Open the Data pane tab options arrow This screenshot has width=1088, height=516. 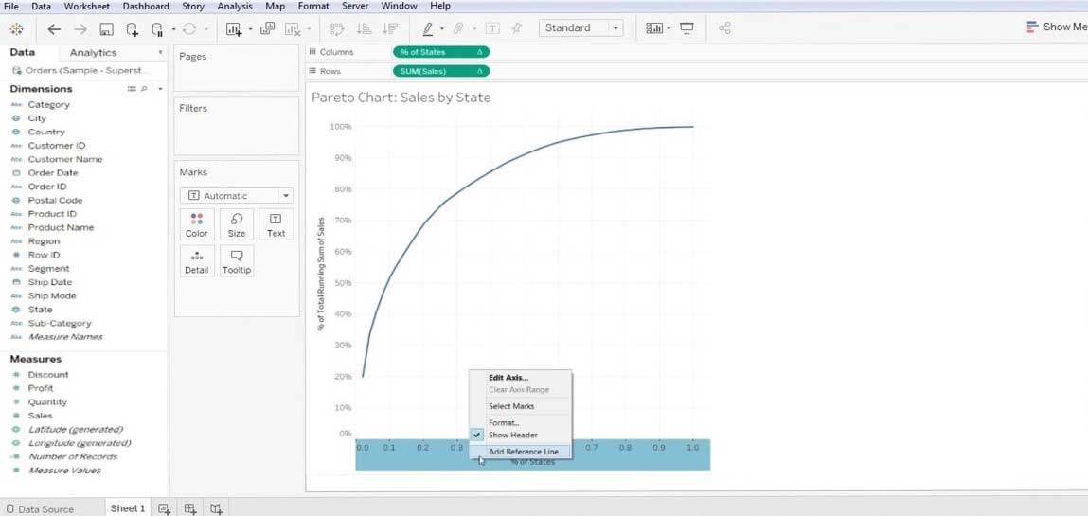tap(160, 52)
